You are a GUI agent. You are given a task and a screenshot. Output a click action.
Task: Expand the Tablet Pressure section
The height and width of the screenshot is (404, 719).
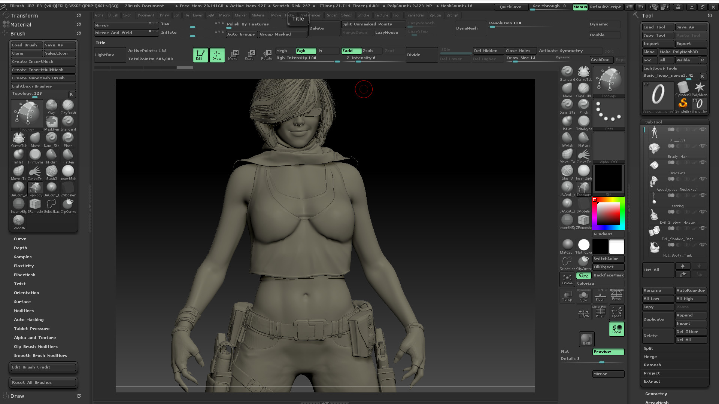(x=32, y=329)
